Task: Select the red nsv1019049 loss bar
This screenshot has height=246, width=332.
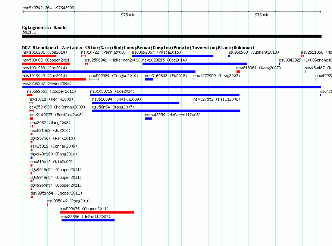Action: [54, 79]
